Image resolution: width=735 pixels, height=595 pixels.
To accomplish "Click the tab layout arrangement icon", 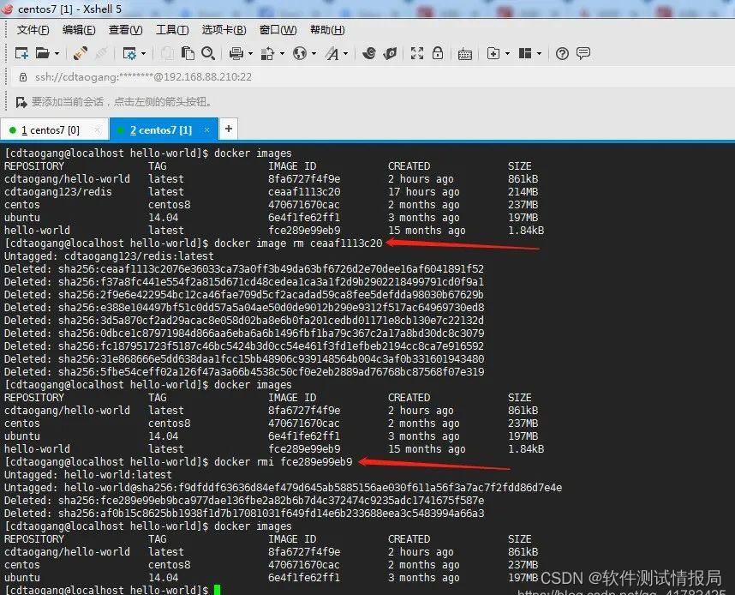I will point(525,53).
